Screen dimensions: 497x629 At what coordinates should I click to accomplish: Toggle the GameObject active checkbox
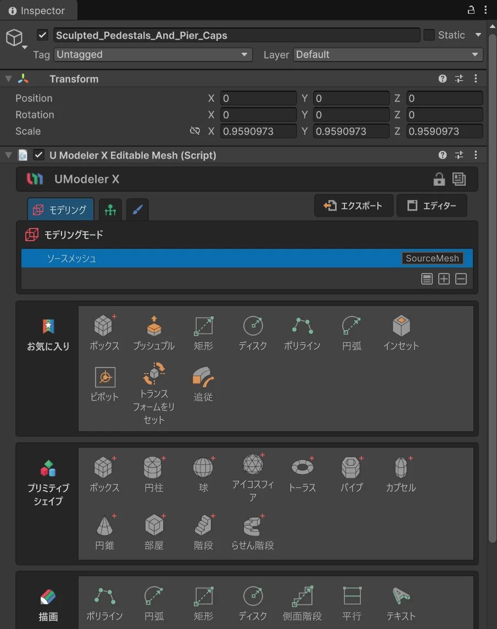coord(42,35)
